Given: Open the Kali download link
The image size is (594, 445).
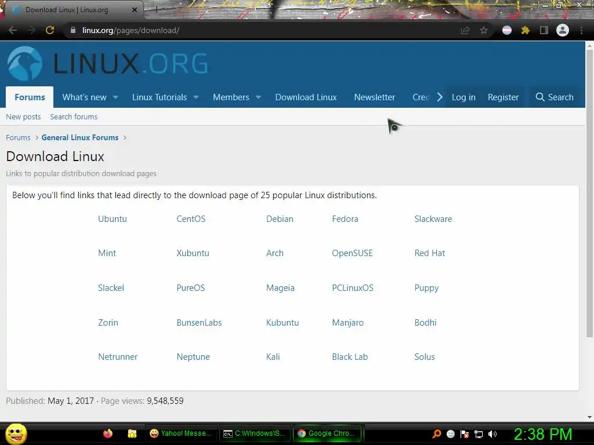Looking at the screenshot, I should coord(273,357).
